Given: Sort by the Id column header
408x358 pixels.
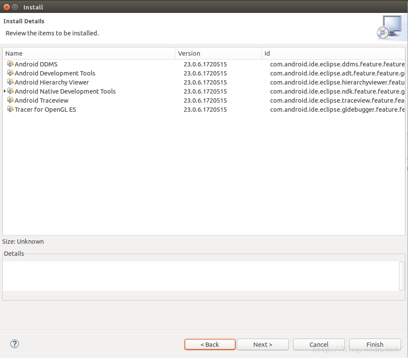Looking at the screenshot, I should (333, 53).
